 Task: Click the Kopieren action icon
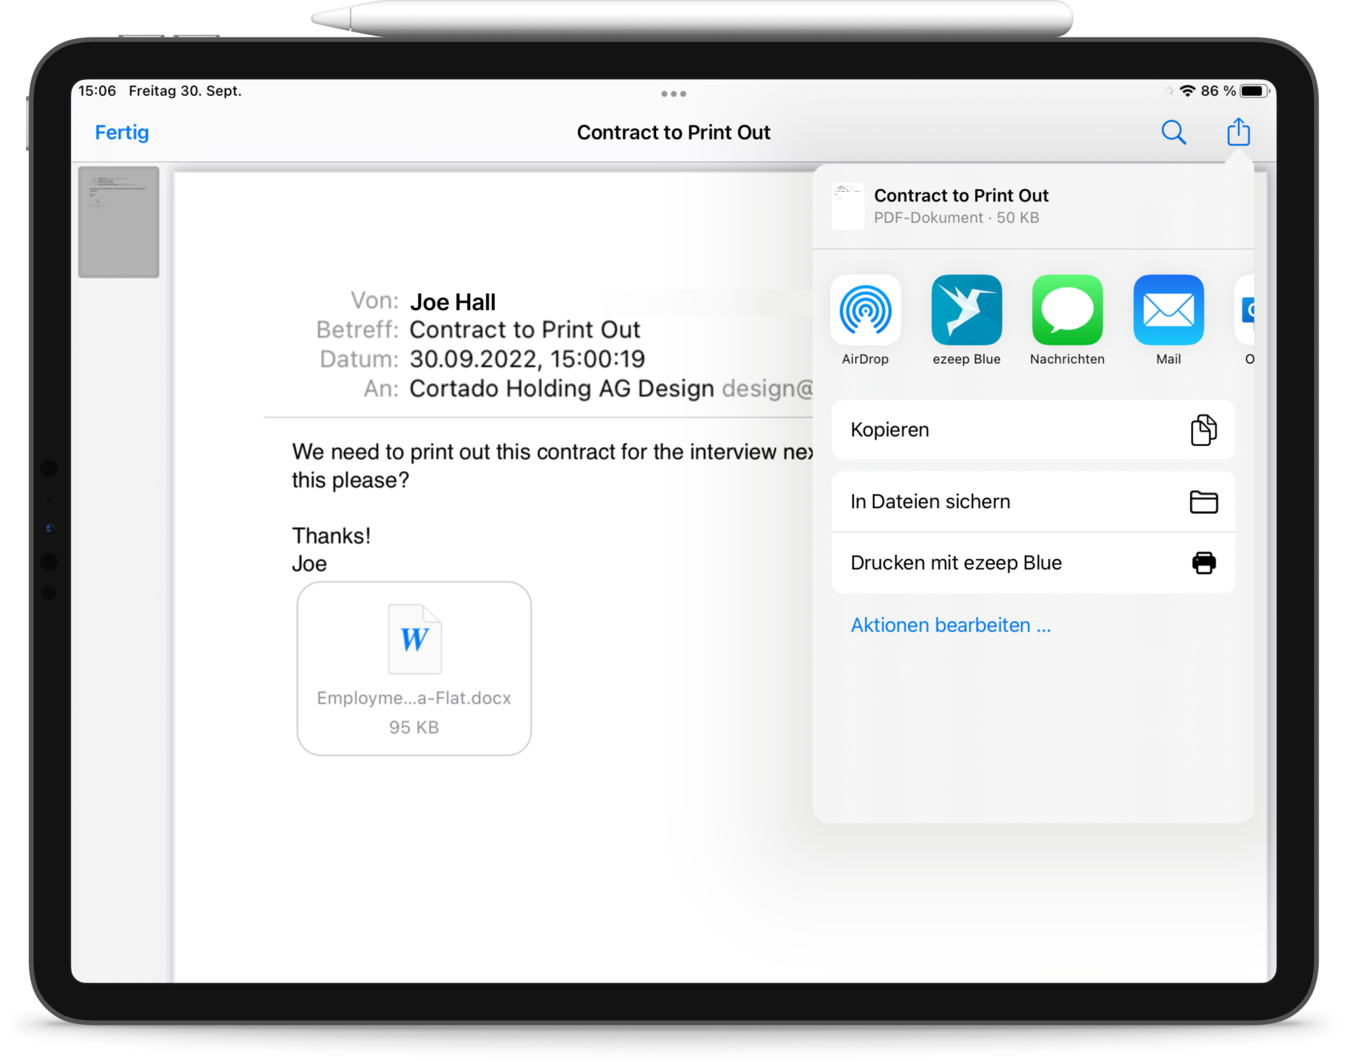coord(1203,430)
